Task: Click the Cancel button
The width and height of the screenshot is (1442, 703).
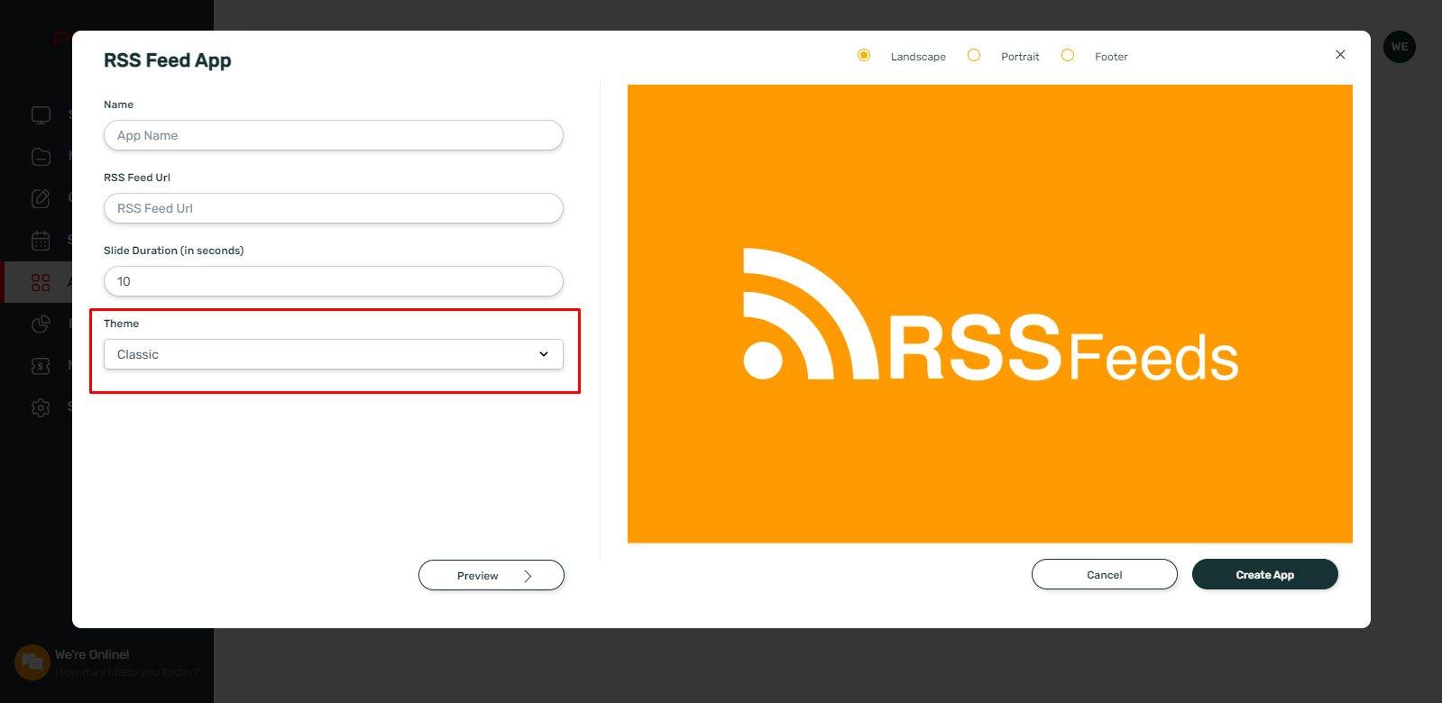Action: [x=1105, y=574]
